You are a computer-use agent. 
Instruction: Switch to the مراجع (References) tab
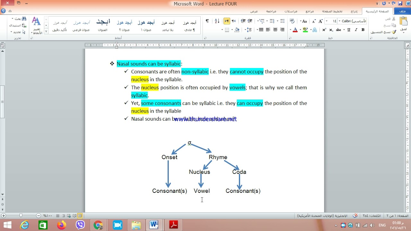coord(310,11)
